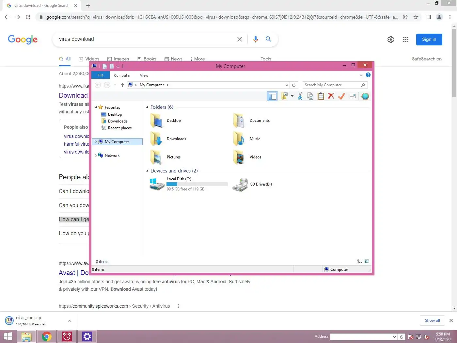The image size is (457, 343).
Task: Open the File tab in My Computer
Action: (x=101, y=75)
